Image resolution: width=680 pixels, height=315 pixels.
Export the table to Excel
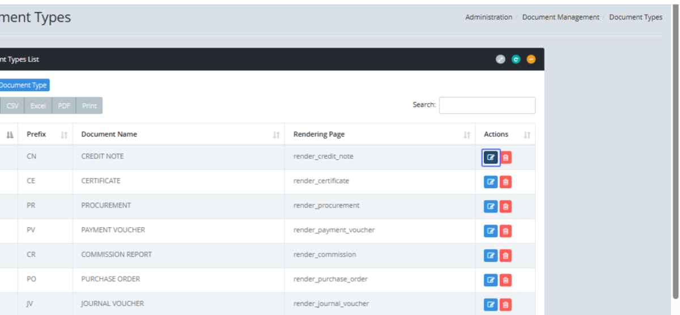(x=38, y=106)
